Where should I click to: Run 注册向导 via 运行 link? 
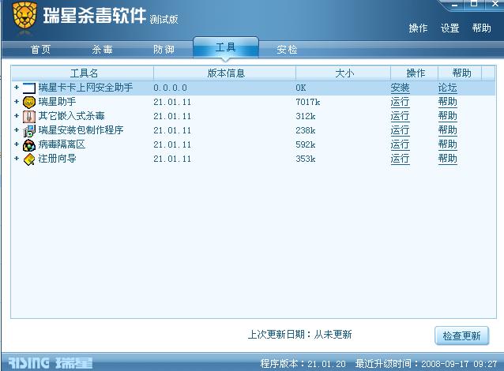coord(401,159)
